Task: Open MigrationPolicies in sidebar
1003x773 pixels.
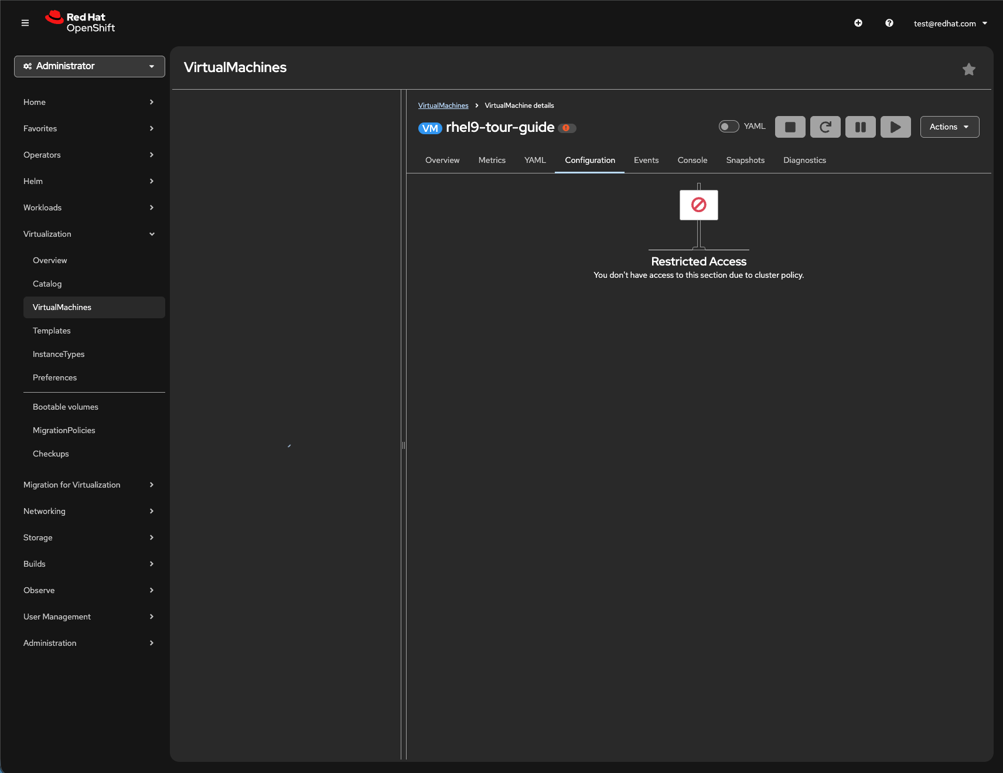Action: point(94,430)
